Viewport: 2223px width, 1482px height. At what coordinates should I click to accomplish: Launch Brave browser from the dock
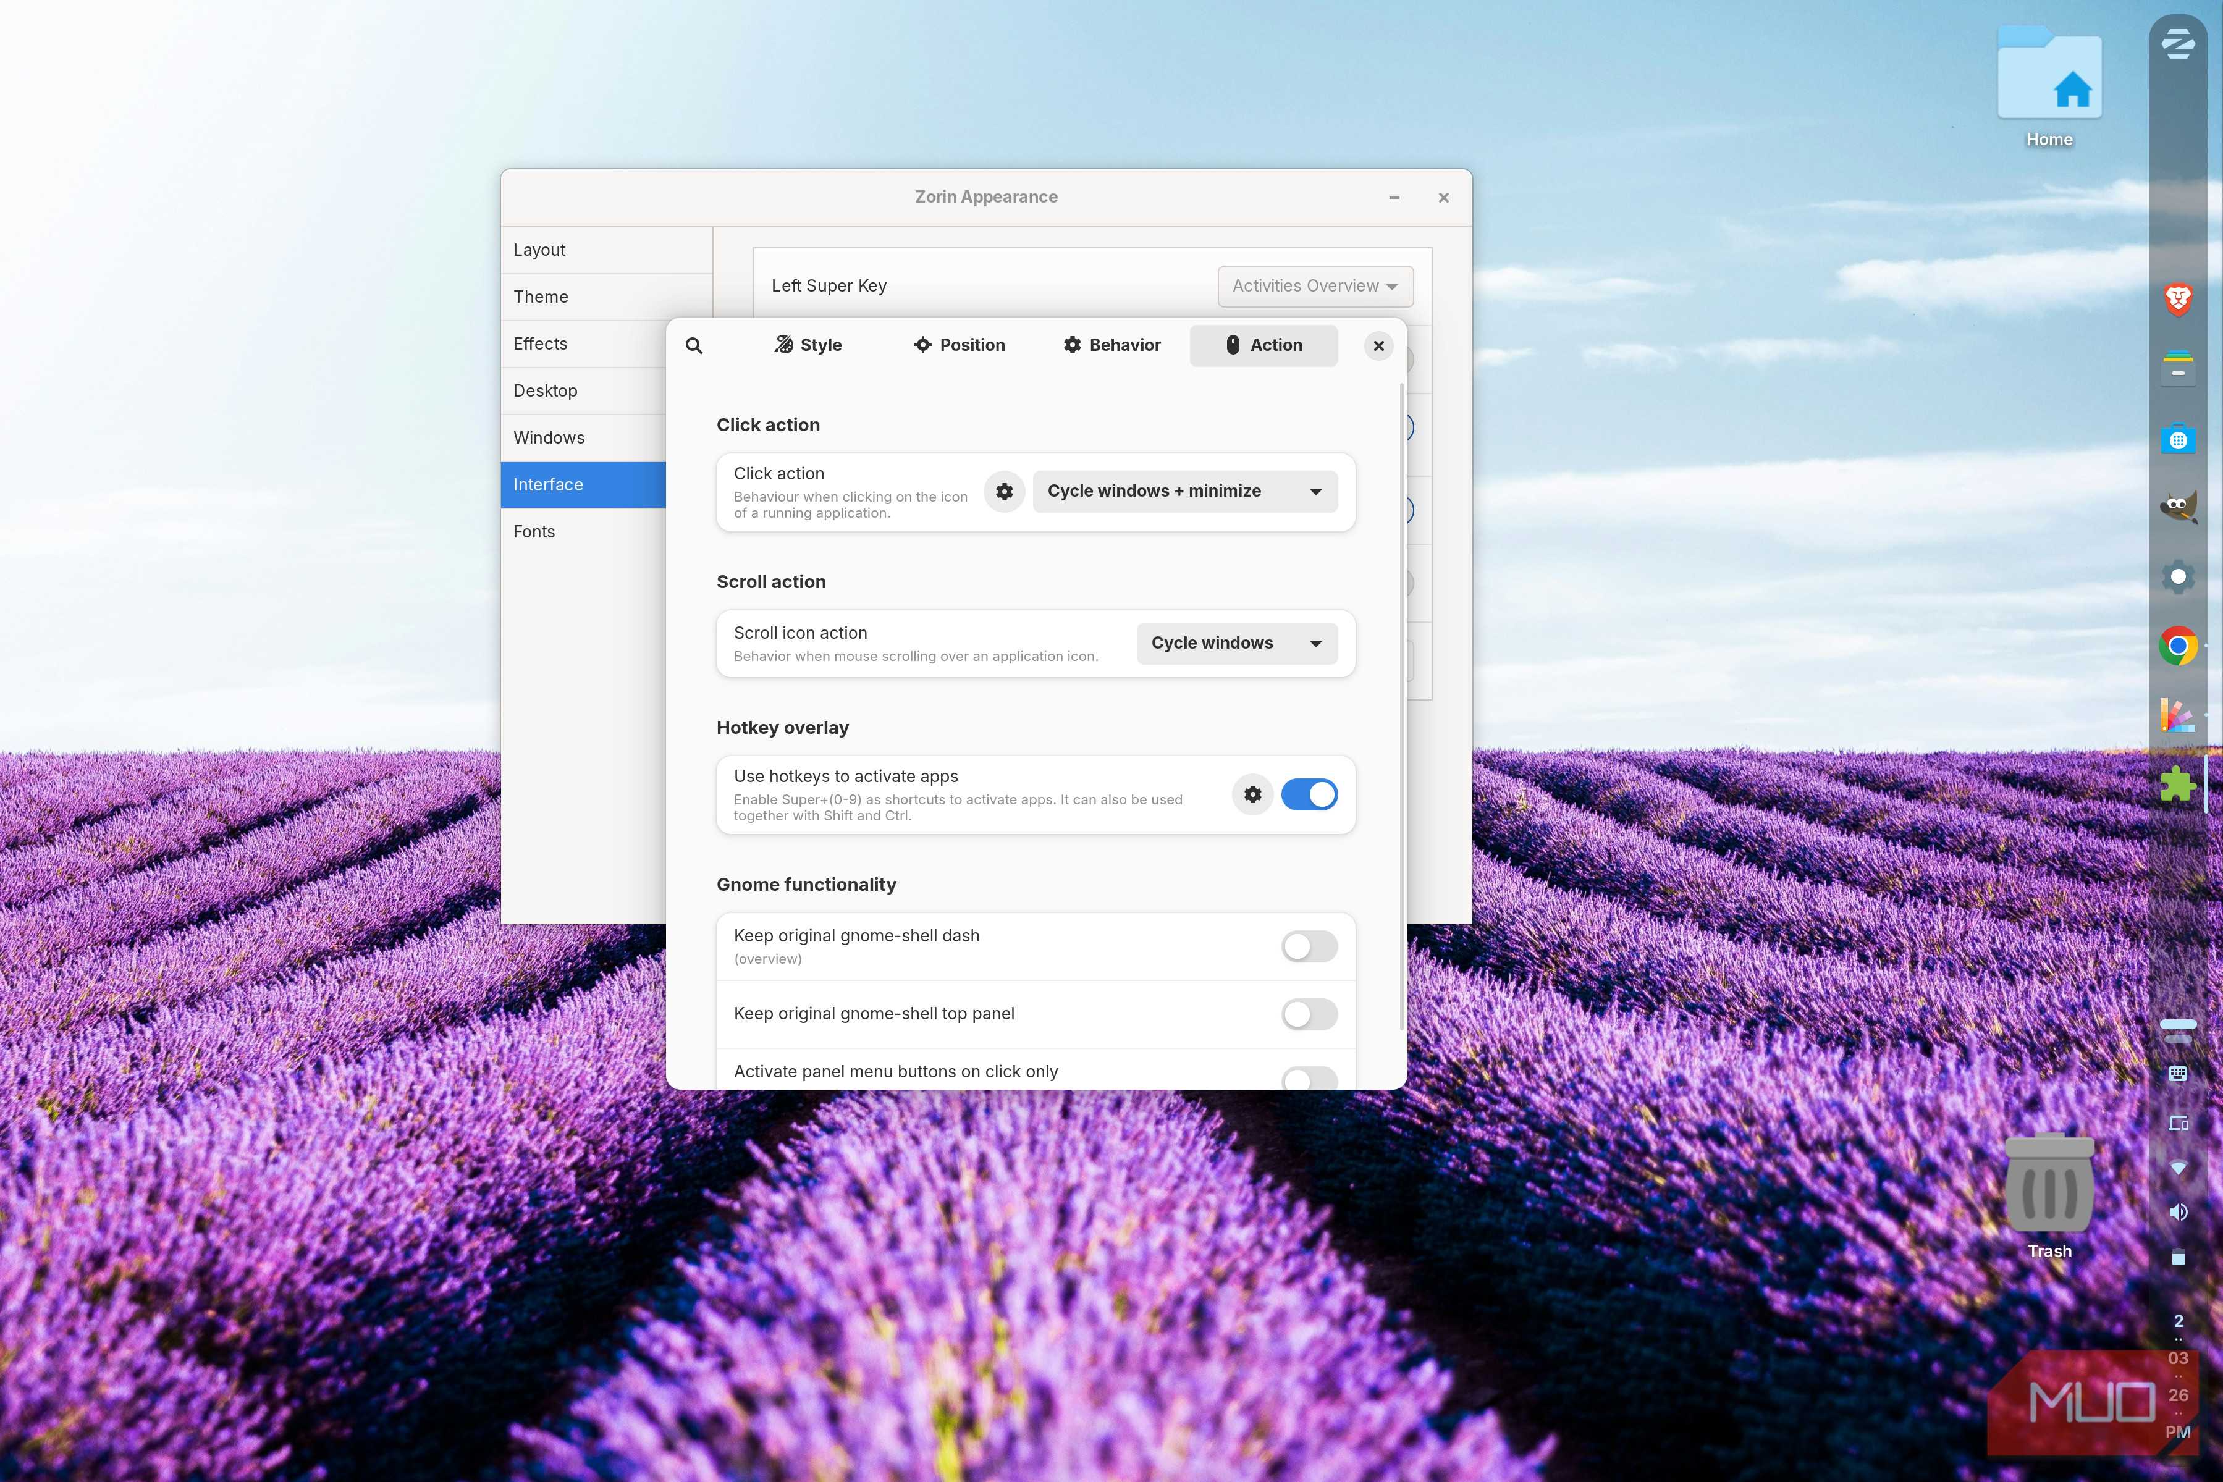click(2178, 300)
